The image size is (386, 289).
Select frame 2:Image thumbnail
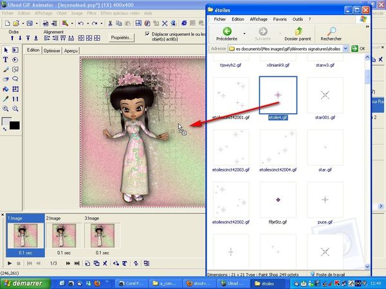[x=64, y=236]
